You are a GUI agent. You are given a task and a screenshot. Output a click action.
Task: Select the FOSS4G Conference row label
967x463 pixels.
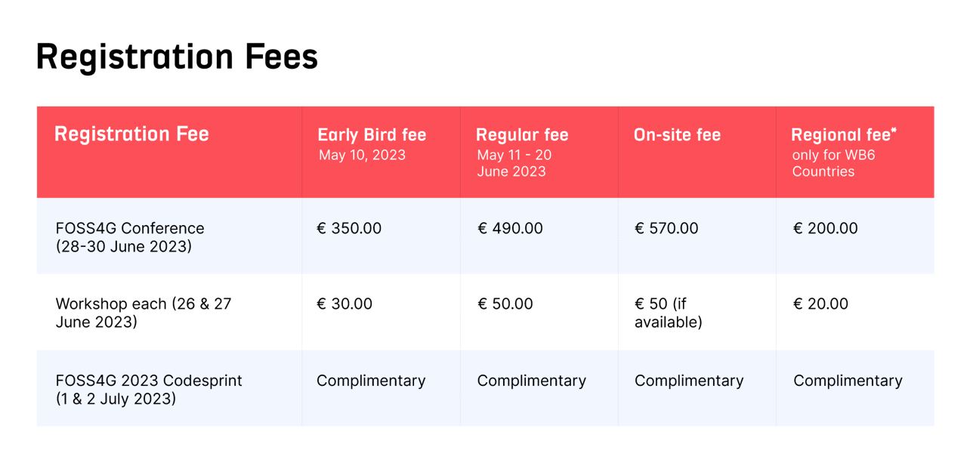tap(130, 237)
